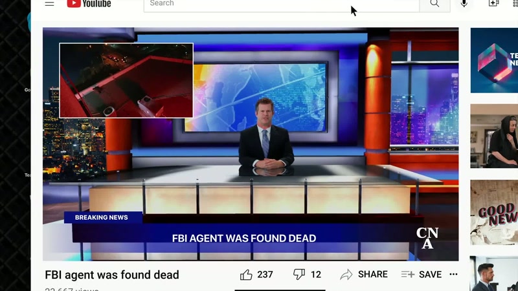Open the cube tech news suggested thumbnail

494,60
